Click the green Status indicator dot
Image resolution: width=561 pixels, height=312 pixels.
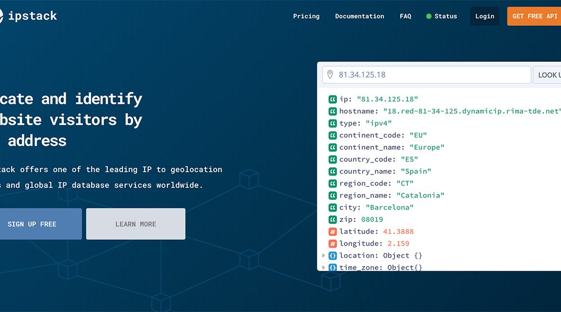tap(429, 16)
